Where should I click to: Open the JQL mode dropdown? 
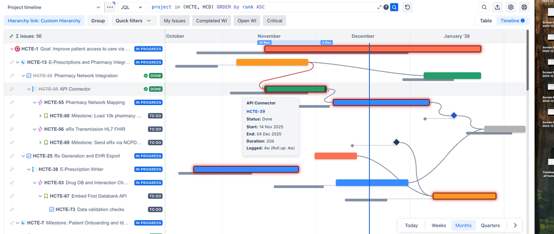coord(132,7)
